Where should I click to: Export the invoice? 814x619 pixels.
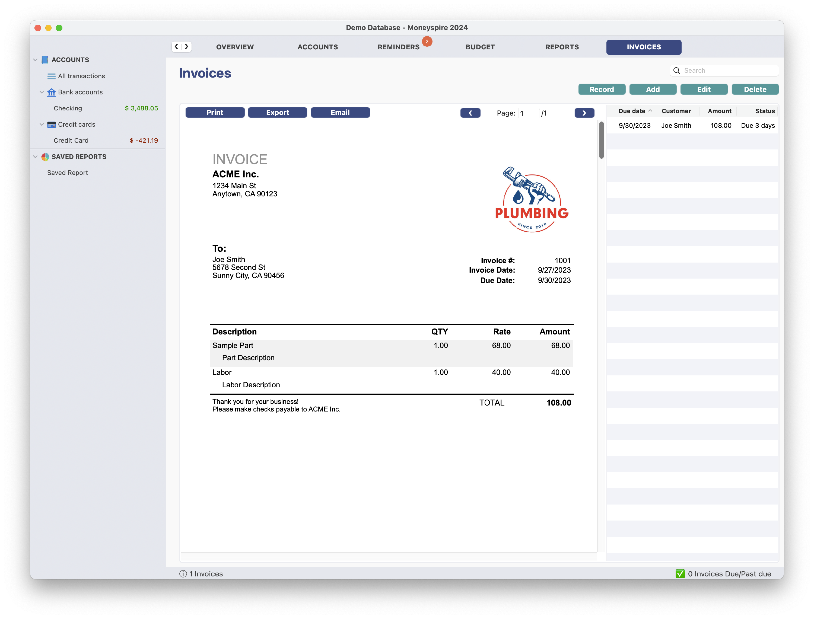pyautogui.click(x=277, y=112)
